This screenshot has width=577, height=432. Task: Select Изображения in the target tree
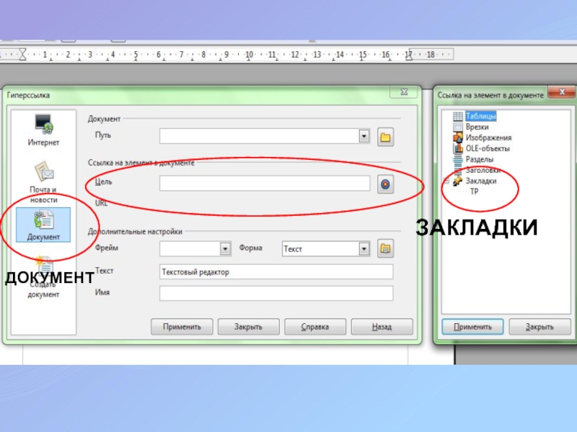488,138
